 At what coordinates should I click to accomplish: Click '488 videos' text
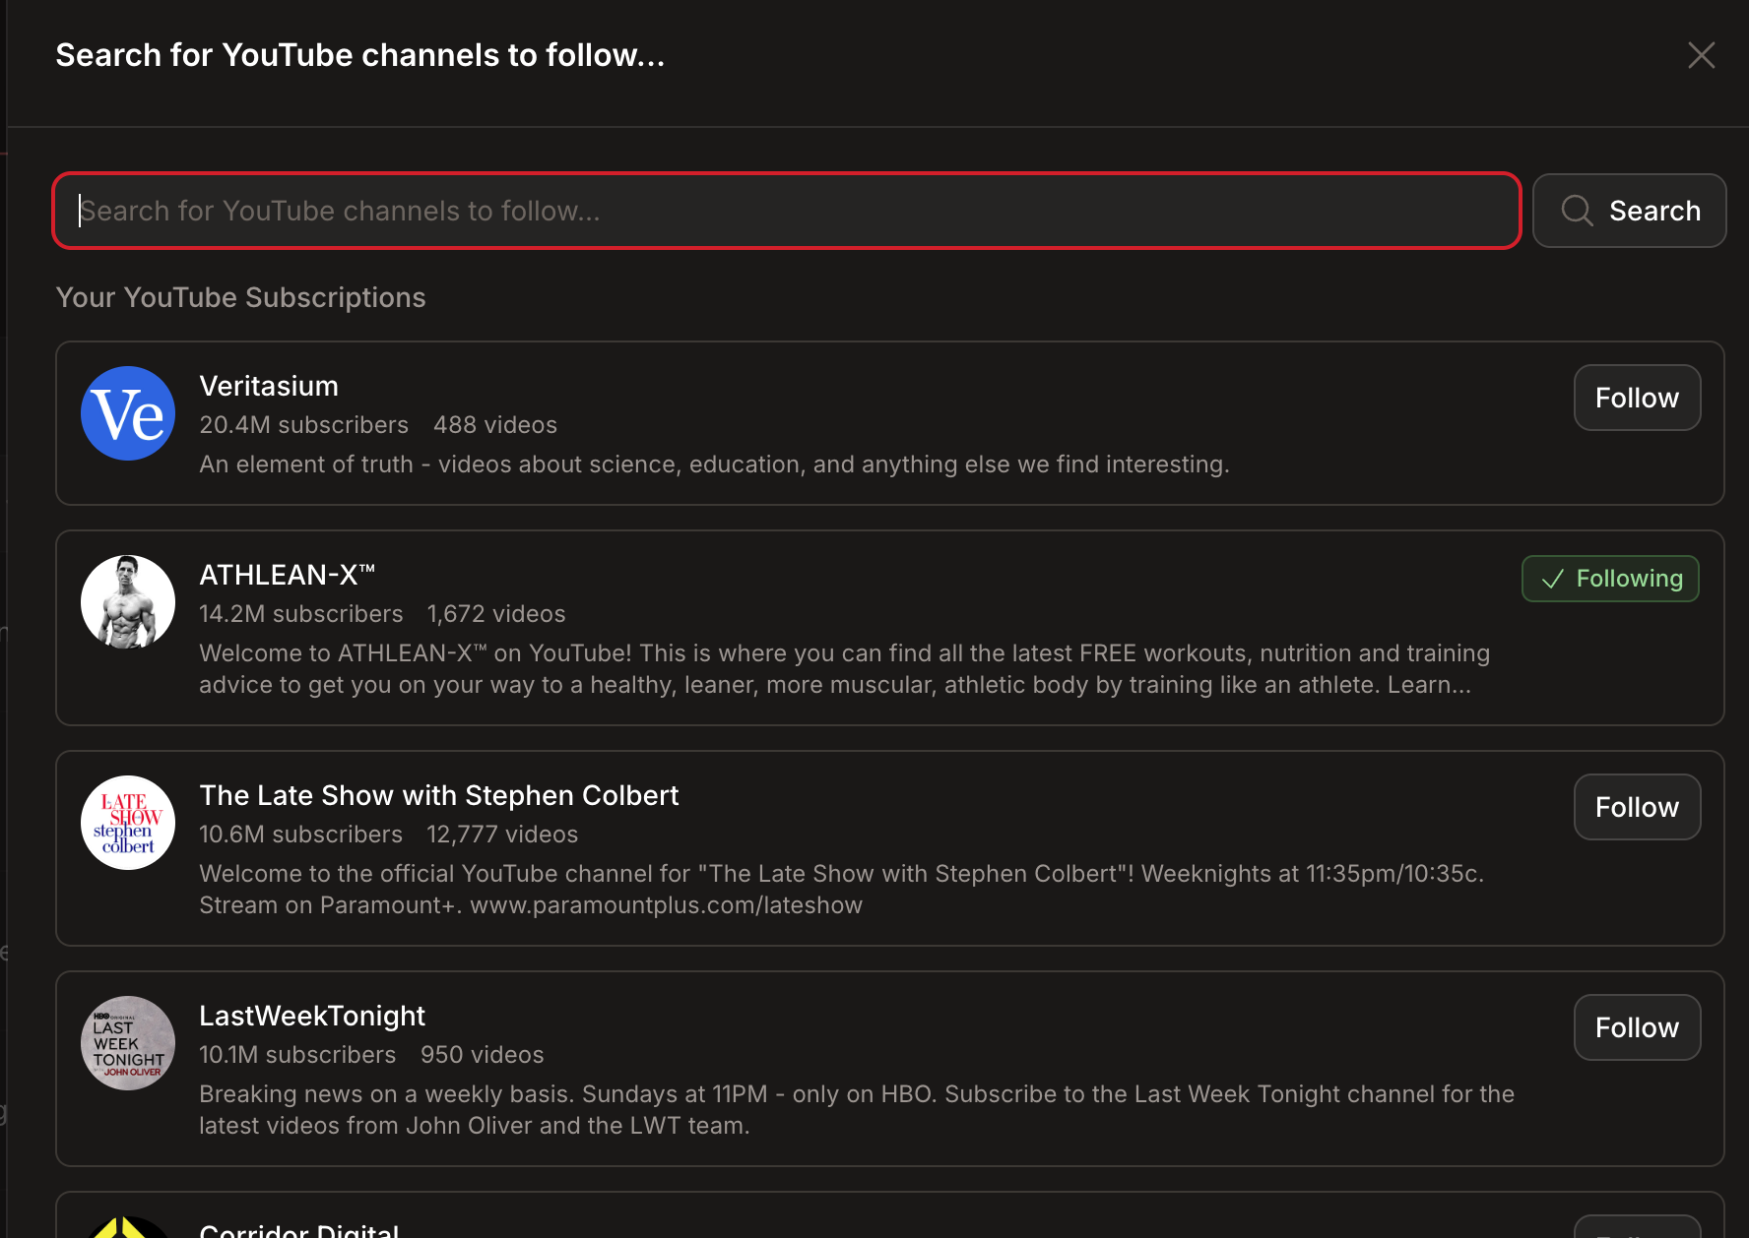pos(495,425)
